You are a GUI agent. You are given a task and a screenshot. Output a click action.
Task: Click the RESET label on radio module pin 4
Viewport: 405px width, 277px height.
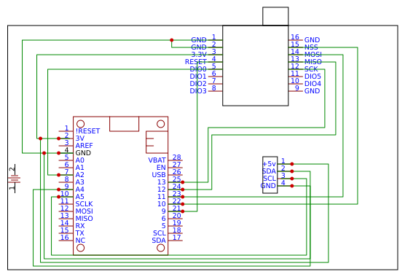click(x=195, y=62)
